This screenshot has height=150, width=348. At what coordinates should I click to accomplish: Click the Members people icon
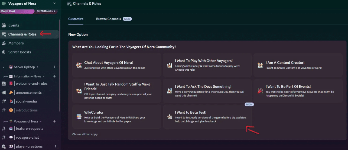(x=4, y=43)
